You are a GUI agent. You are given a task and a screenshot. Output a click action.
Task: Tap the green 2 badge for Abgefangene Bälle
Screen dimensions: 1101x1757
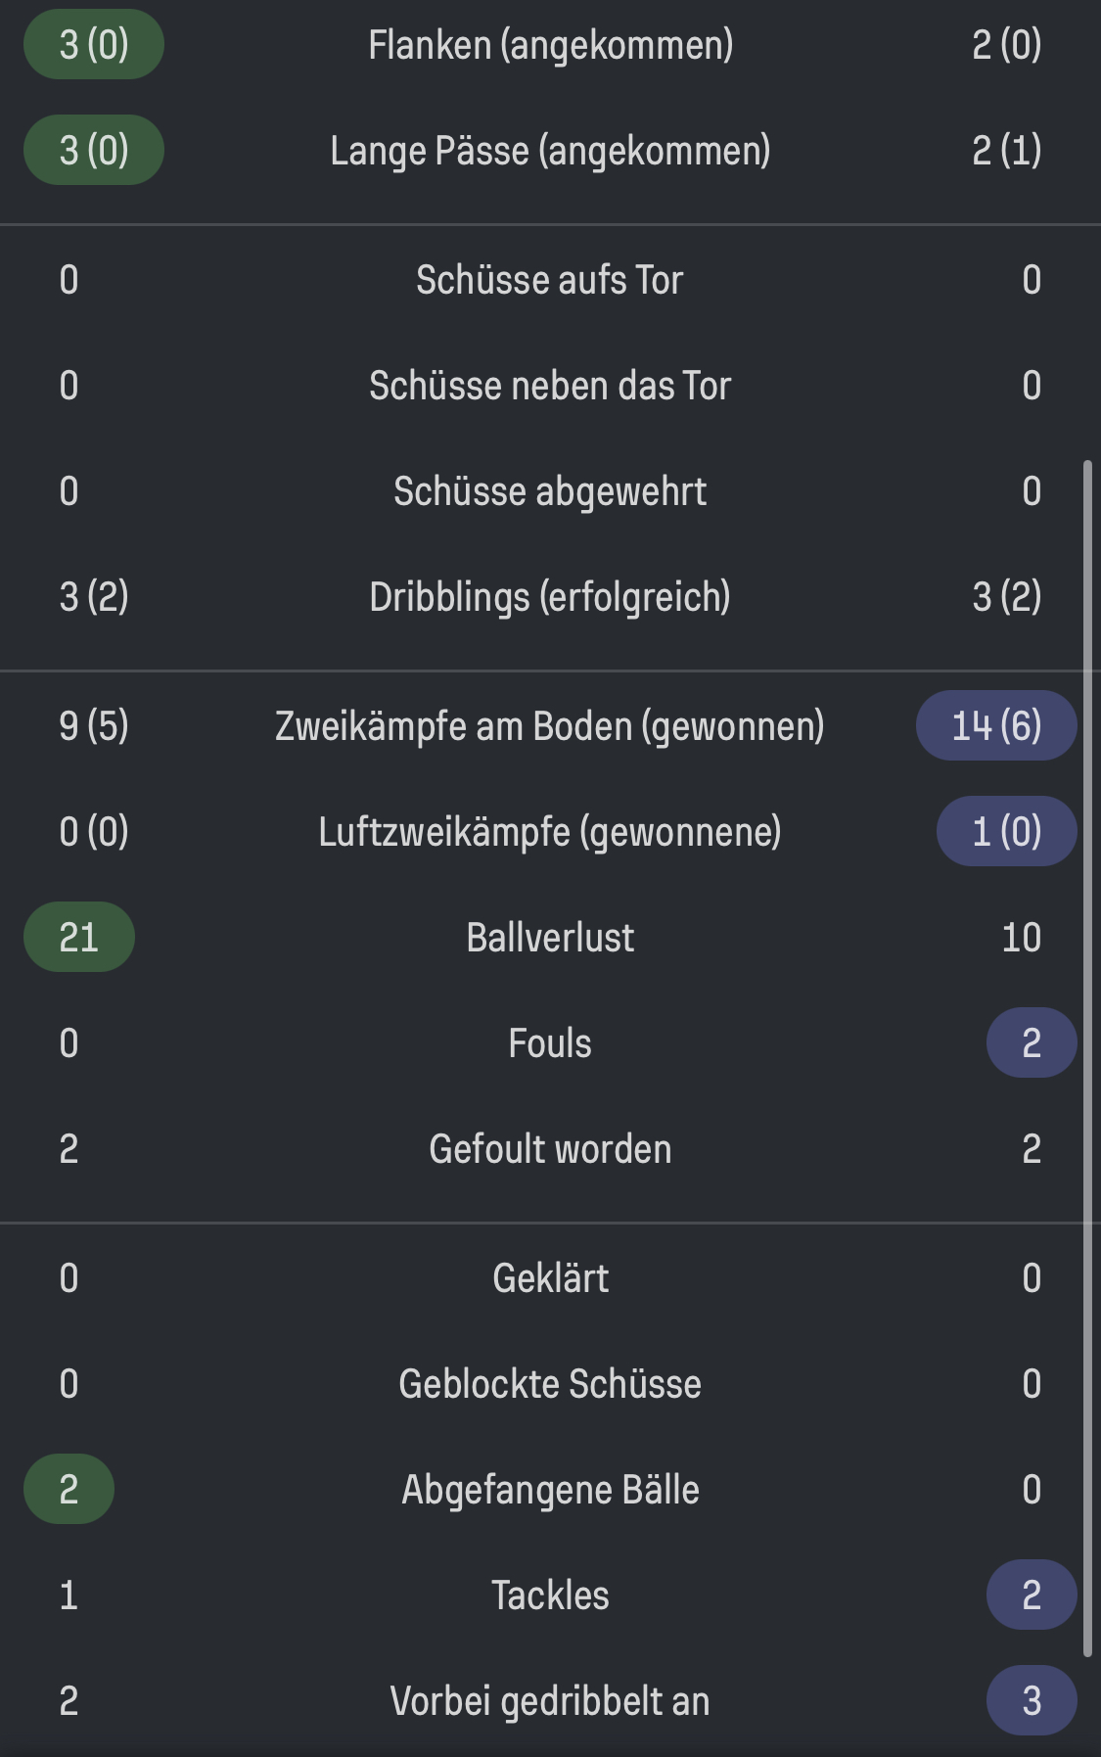(x=69, y=1490)
